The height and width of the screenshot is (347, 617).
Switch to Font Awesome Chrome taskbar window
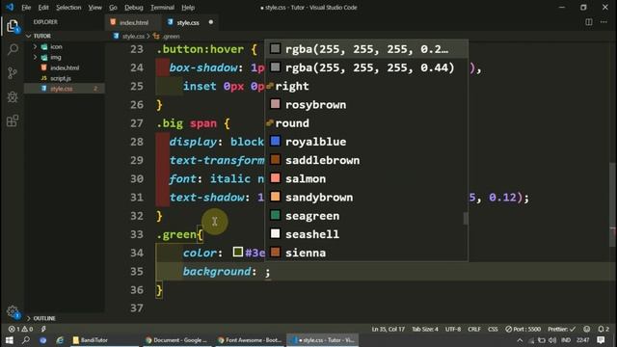point(250,340)
